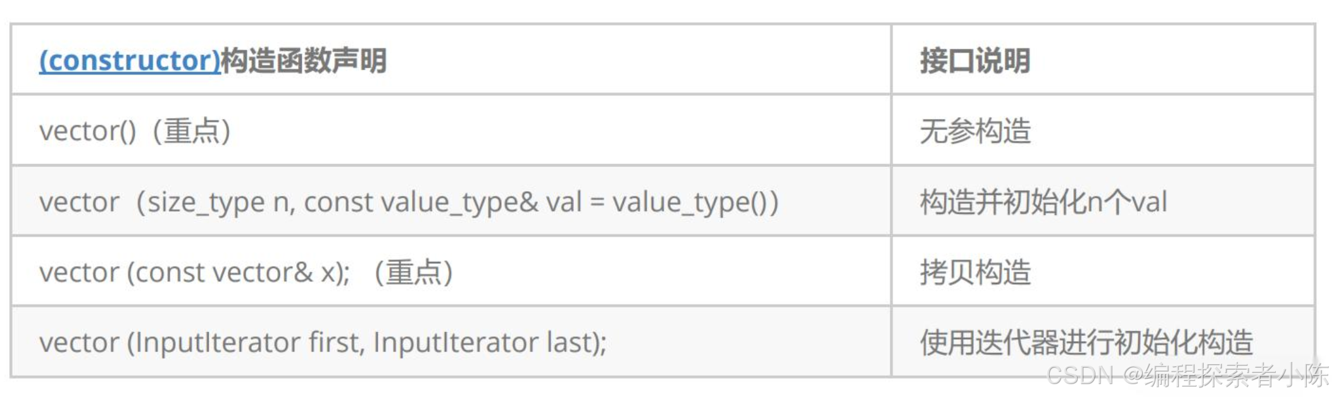Click the word "vector" in the size_type row

(x=79, y=202)
